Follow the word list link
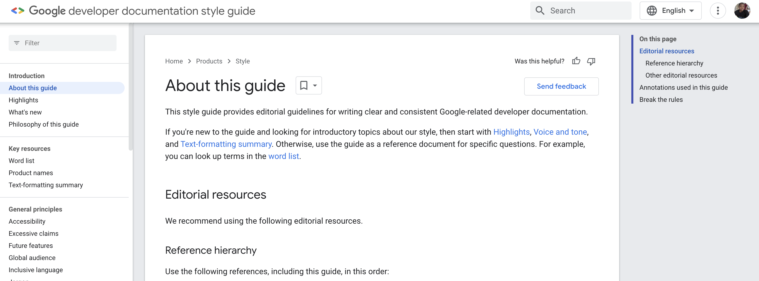Viewport: 759px width, 281px height. coord(283,156)
